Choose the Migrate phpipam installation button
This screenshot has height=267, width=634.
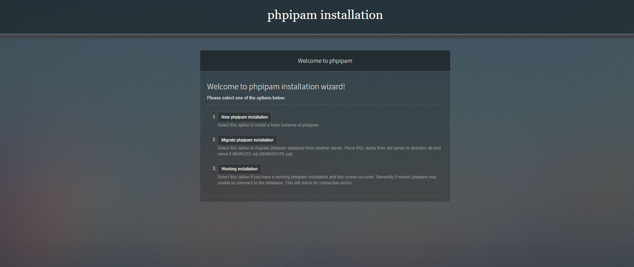point(247,140)
